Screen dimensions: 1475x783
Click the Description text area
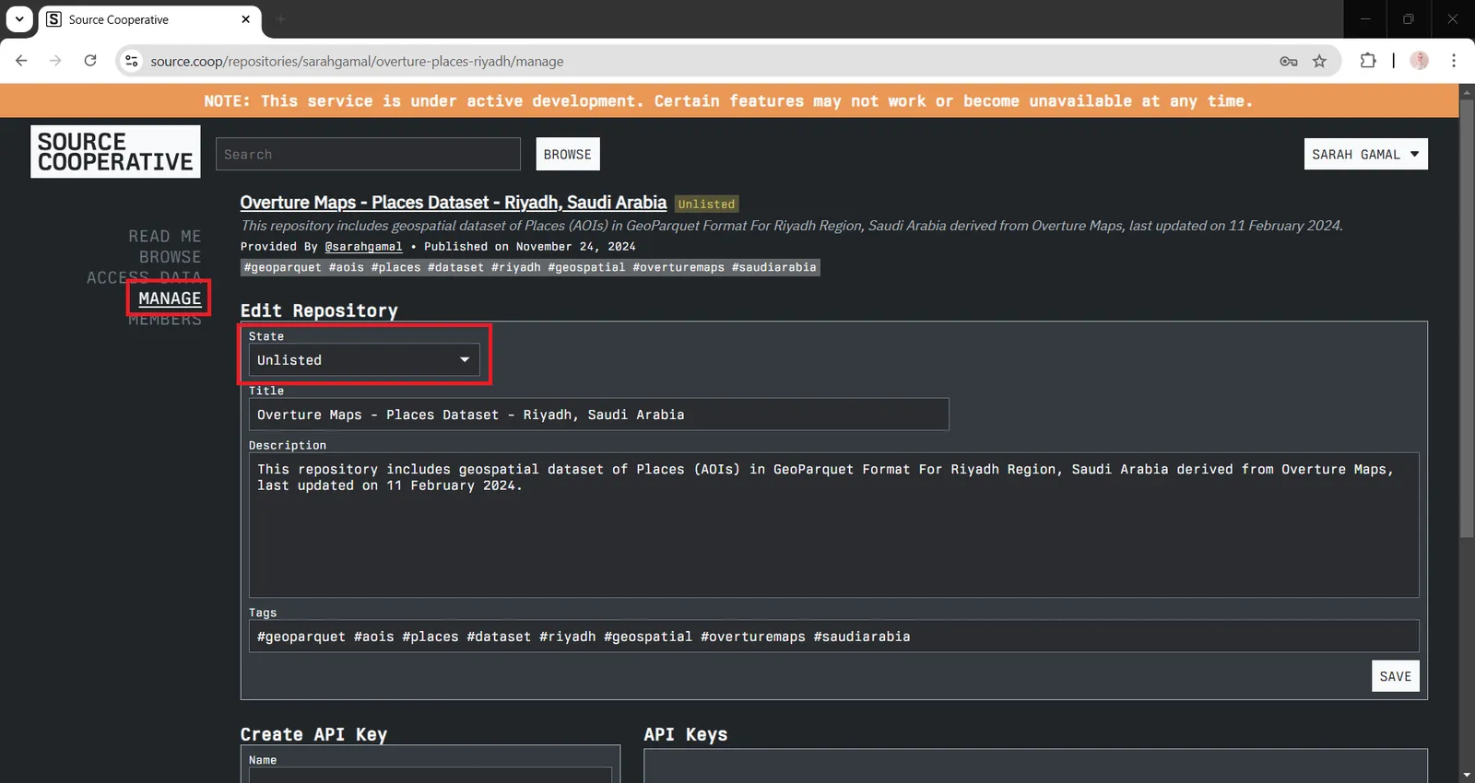[833, 525]
